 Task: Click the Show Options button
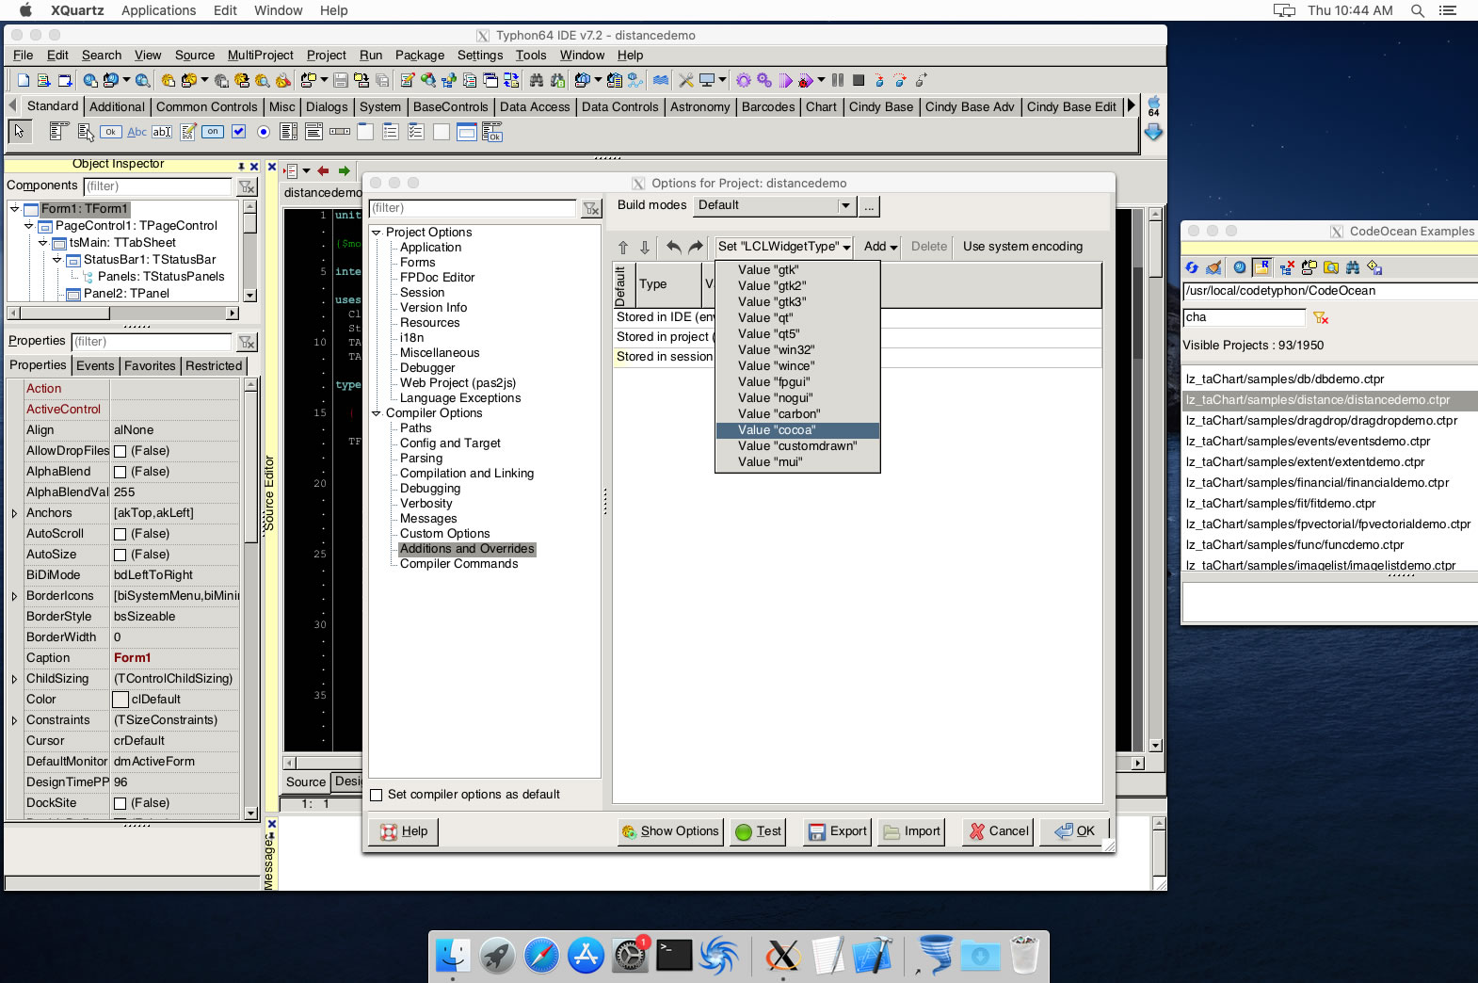(670, 831)
